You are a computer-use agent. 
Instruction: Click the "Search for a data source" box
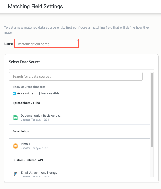point(76,76)
